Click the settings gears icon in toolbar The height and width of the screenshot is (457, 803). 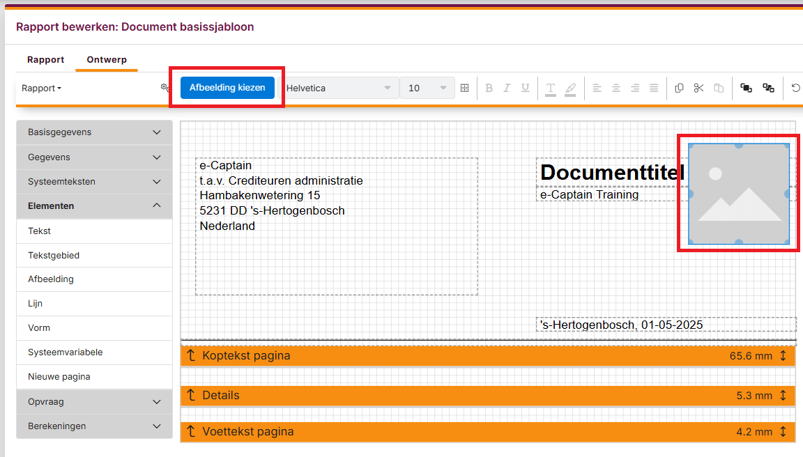165,88
